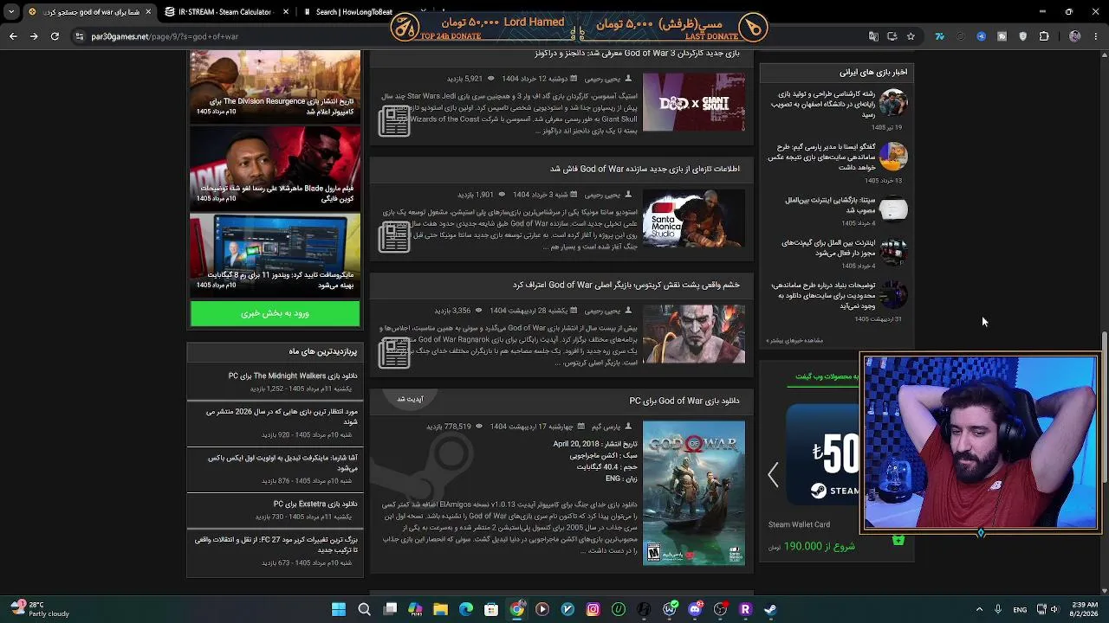The height and width of the screenshot is (623, 1109).
Task: Open 'خشم واقعی پشت نقش کریتوس' headline
Action: point(626,285)
